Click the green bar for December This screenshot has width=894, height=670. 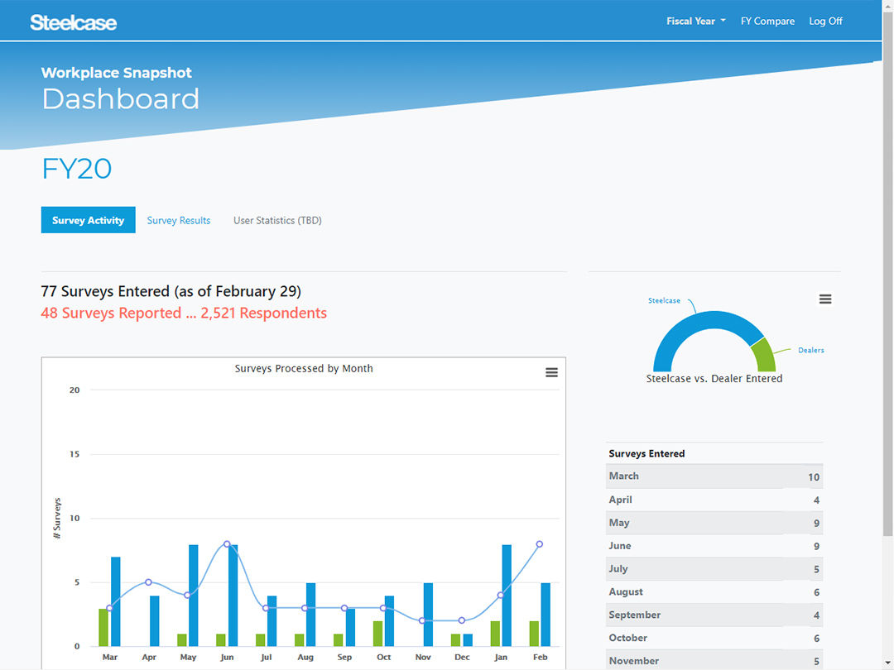(455, 639)
